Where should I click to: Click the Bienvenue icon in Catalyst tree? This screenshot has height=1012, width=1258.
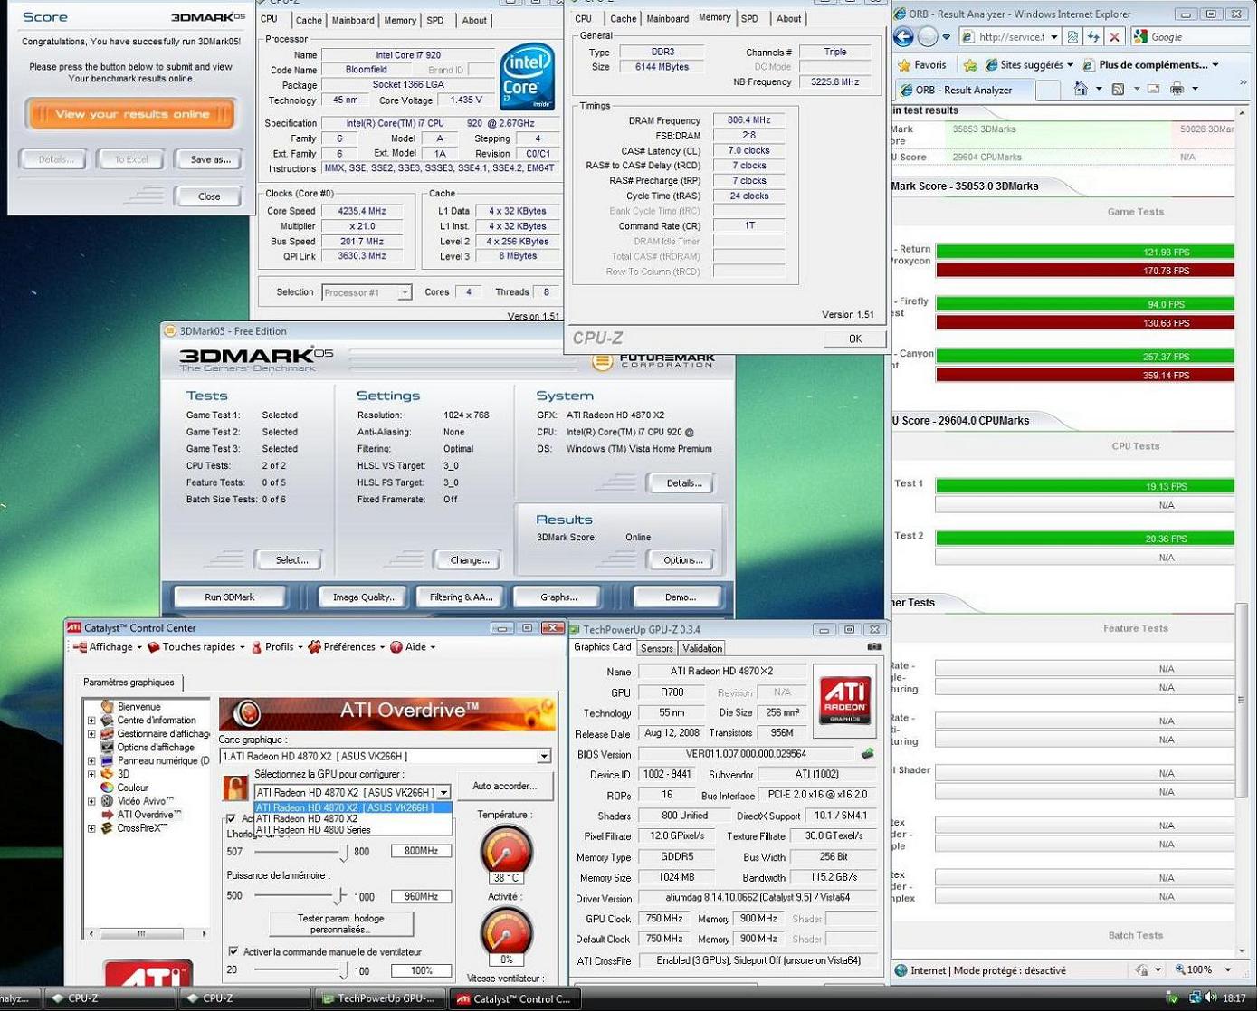(108, 706)
